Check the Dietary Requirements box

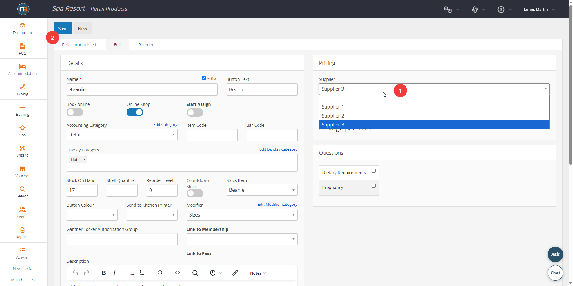pyautogui.click(x=374, y=171)
